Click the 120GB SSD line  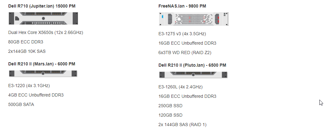click(x=170, y=115)
